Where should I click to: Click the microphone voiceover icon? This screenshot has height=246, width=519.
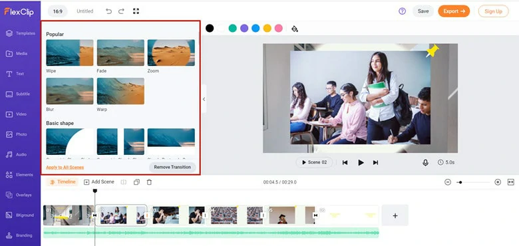coord(425,162)
